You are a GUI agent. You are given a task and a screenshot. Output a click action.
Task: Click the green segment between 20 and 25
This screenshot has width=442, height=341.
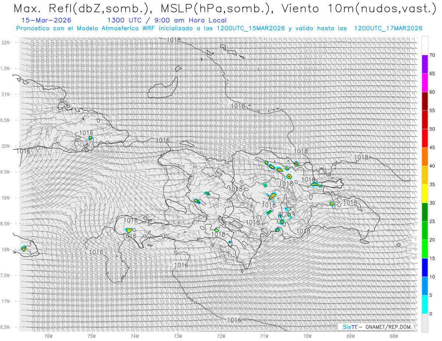(425, 231)
